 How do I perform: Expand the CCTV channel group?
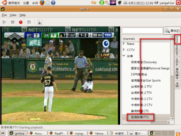pos(124,50)
